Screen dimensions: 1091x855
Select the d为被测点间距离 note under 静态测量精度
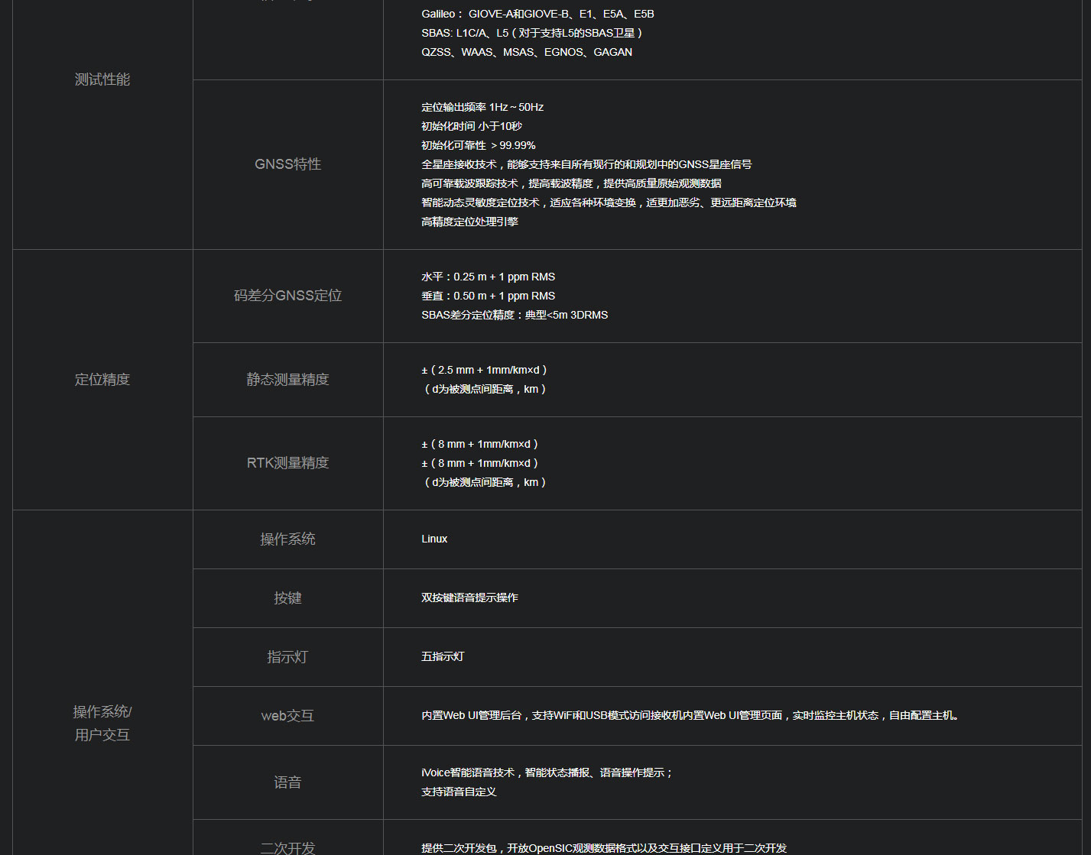tap(484, 389)
